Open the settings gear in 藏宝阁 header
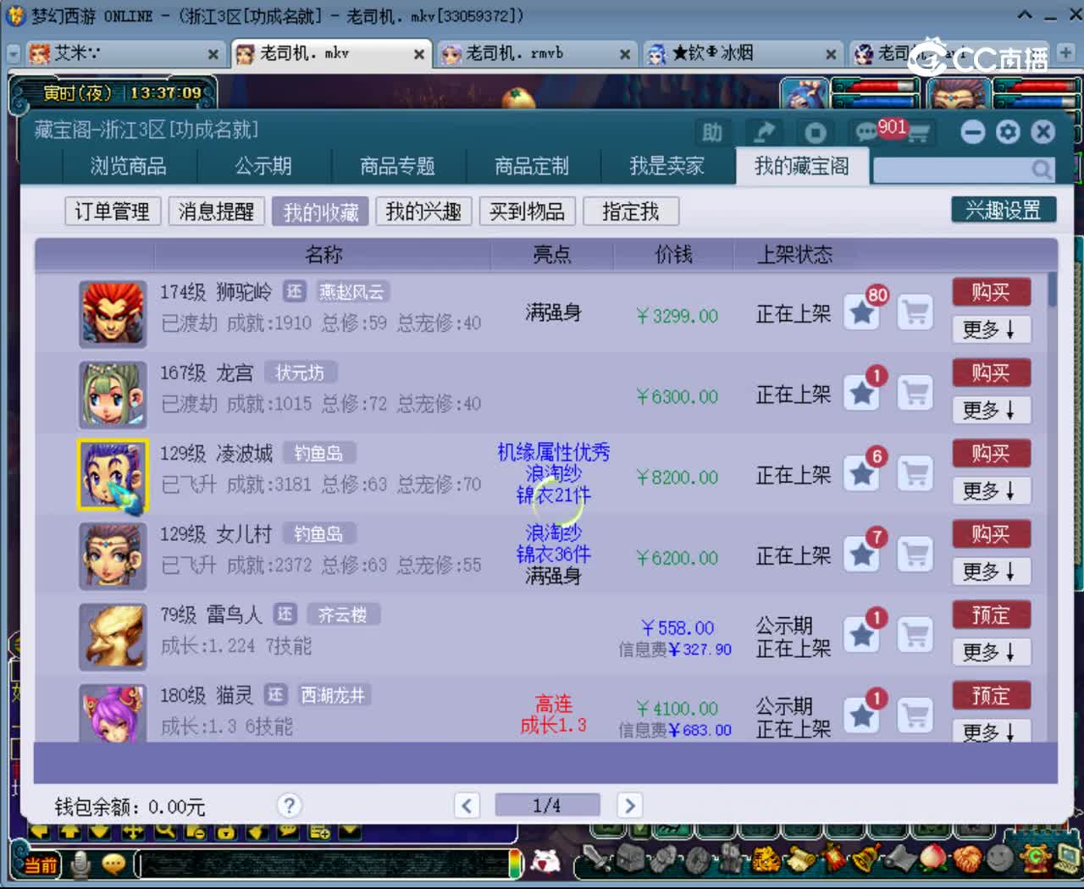Screen dimensions: 1084x889 click(1008, 131)
